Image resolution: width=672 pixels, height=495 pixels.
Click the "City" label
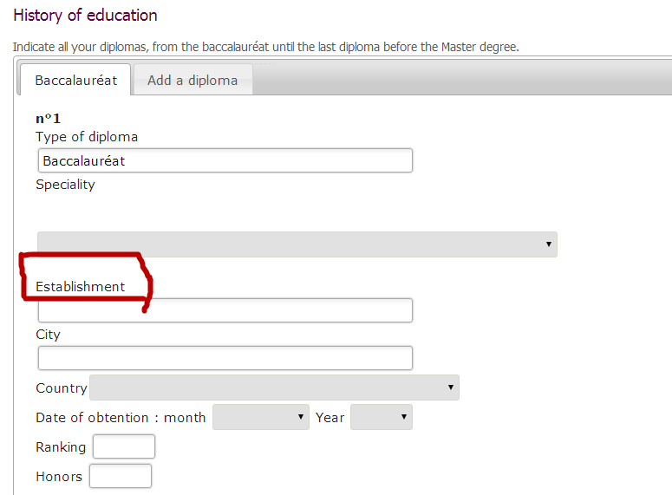pos(48,335)
